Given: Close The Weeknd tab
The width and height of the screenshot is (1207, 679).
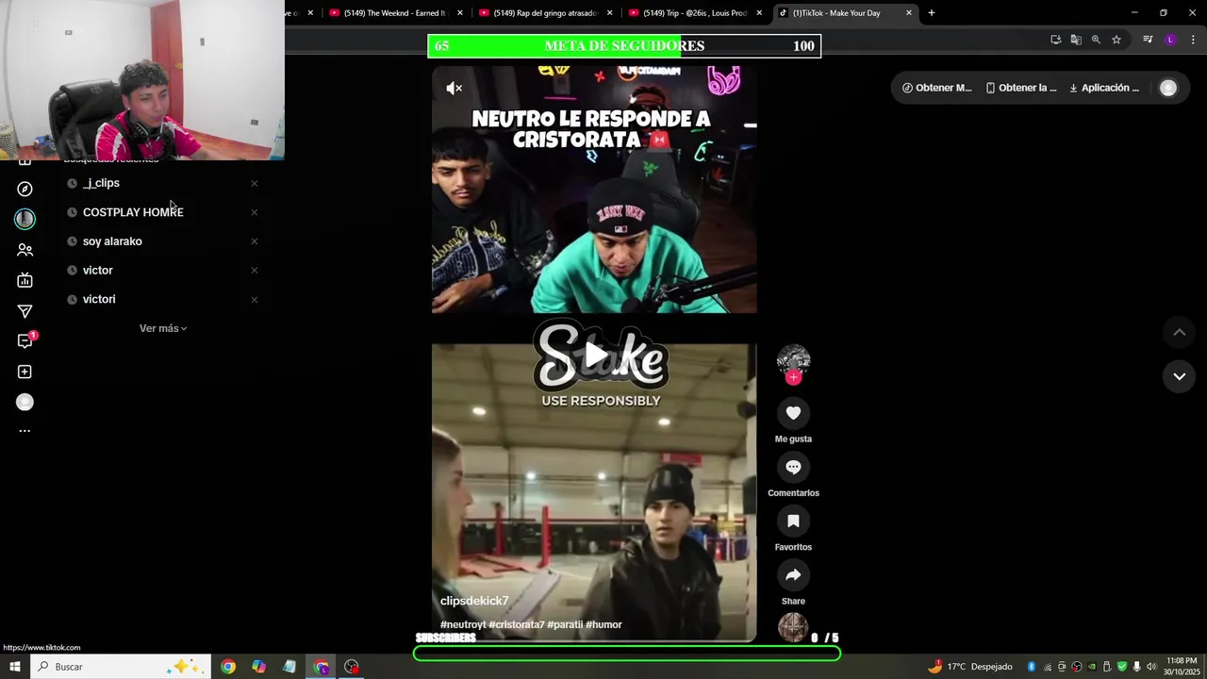Looking at the screenshot, I should (x=460, y=13).
